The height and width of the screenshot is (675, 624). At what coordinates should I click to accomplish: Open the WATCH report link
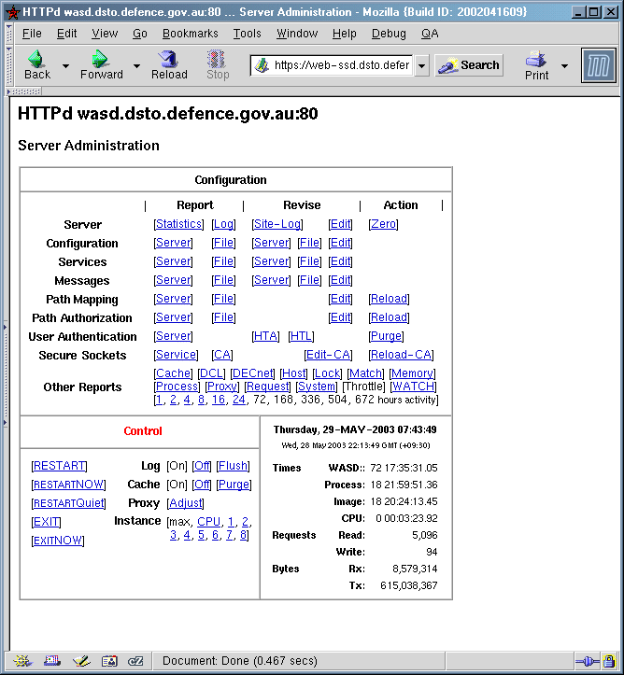413,387
